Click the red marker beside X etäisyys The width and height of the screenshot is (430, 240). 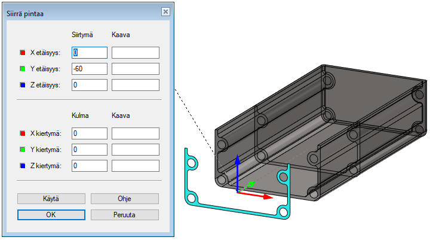tap(23, 53)
